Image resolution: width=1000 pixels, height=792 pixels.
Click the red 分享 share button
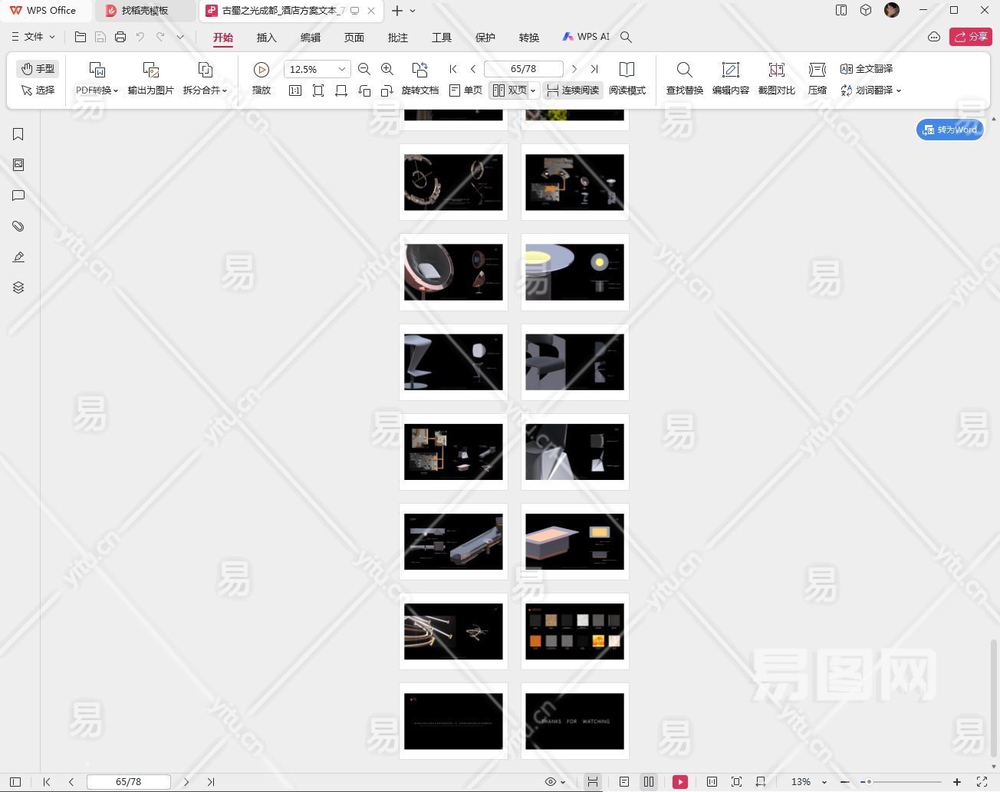coord(970,37)
